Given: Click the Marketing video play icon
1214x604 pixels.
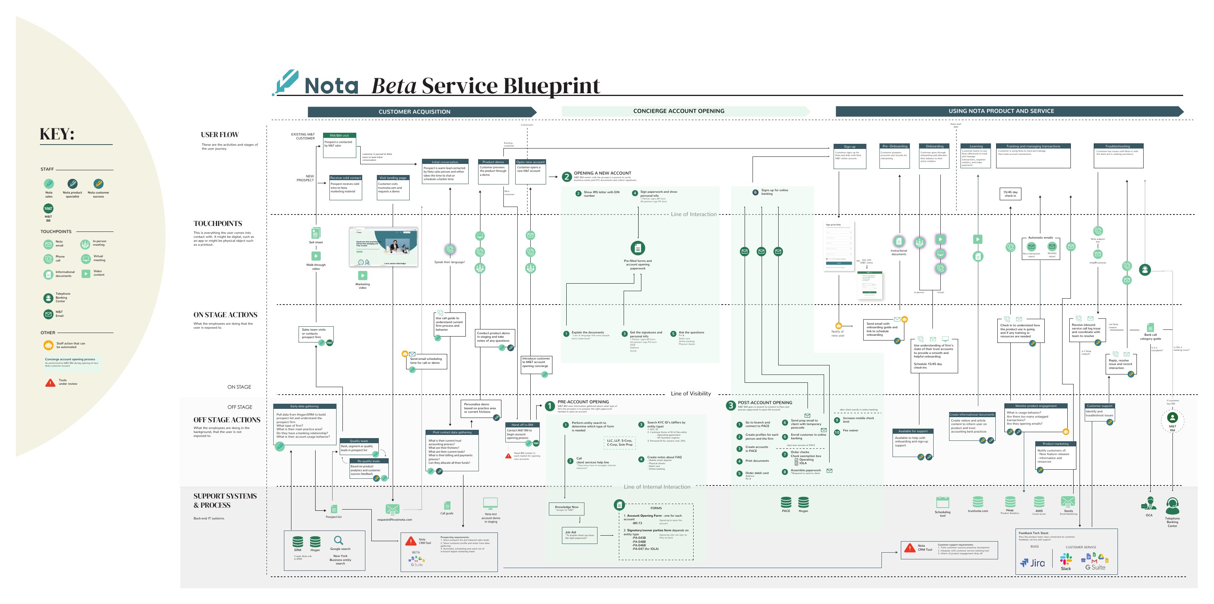Looking at the screenshot, I should [362, 275].
